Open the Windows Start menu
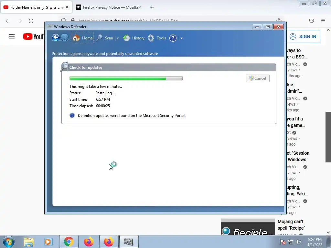Screen dimensions: 331x248 (x=9, y=242)
